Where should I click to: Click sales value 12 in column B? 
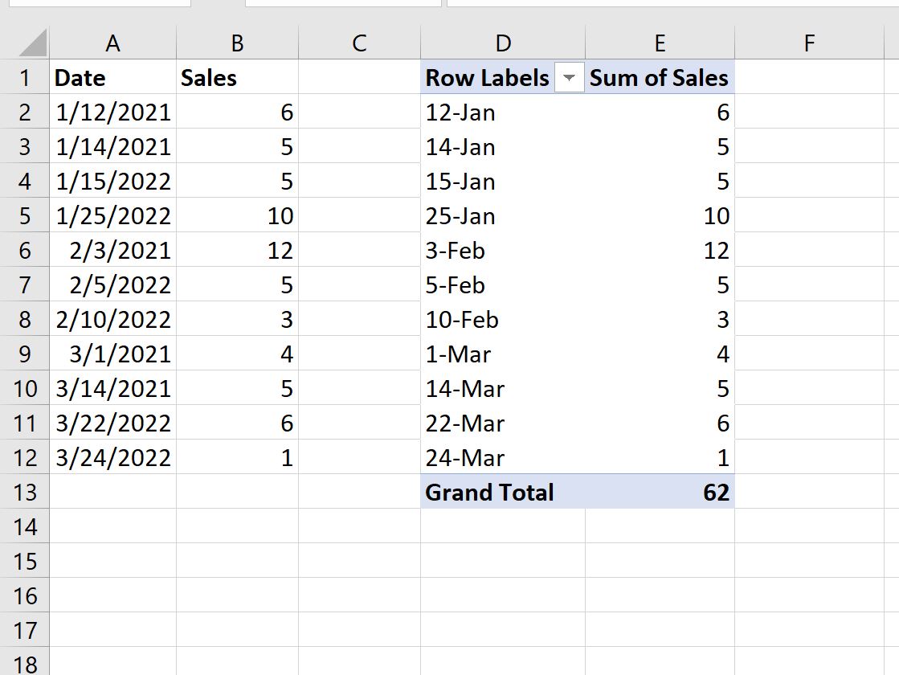(x=237, y=251)
